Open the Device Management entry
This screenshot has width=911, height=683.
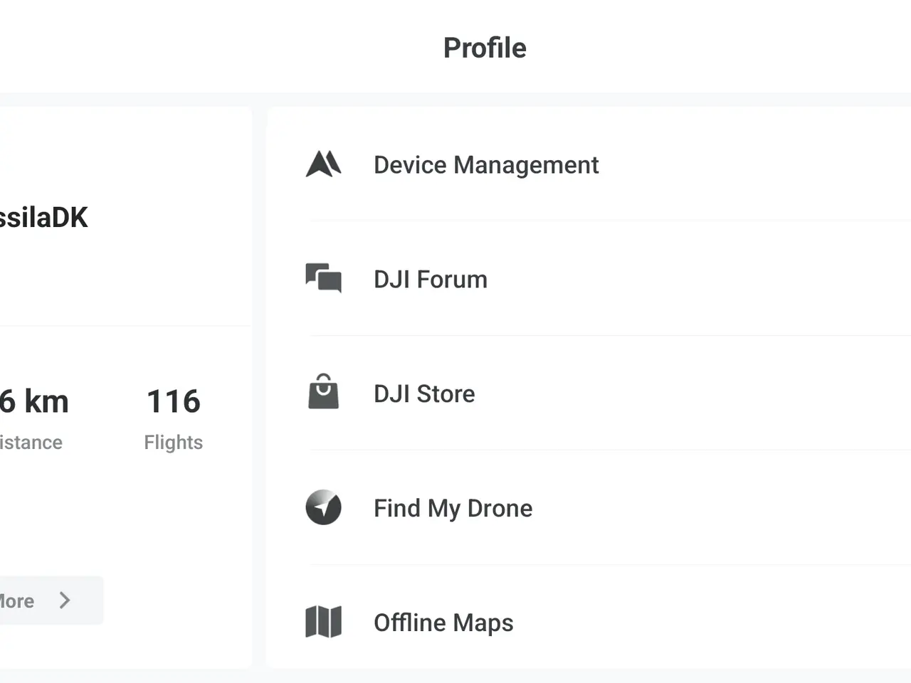pyautogui.click(x=589, y=164)
